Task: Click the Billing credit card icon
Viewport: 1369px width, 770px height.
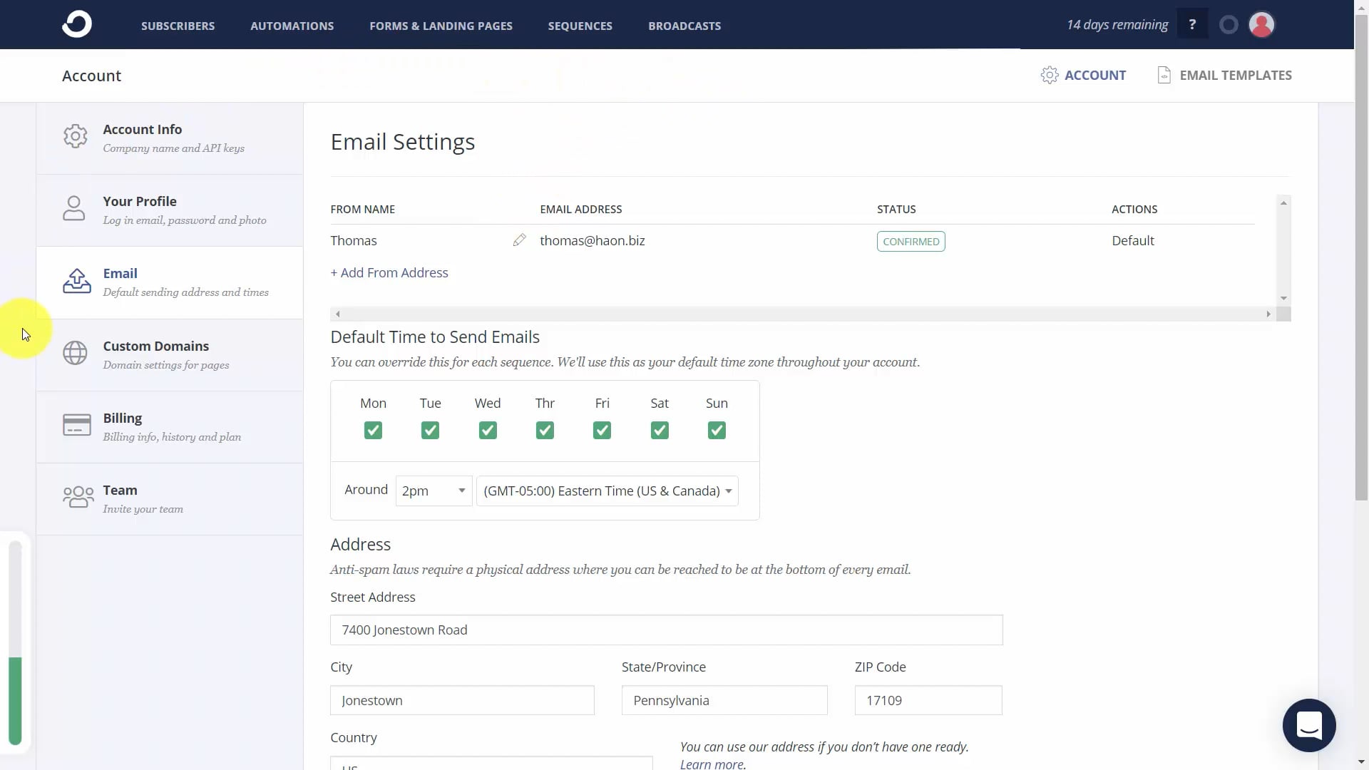Action: [76, 425]
